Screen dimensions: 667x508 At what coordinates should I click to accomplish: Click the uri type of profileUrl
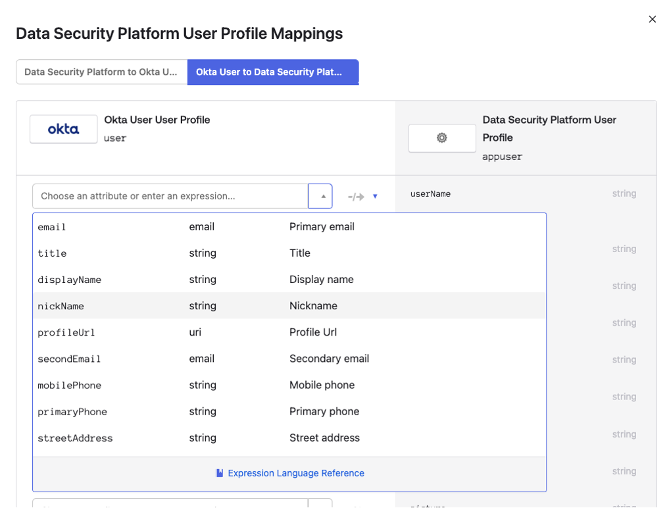[195, 332]
